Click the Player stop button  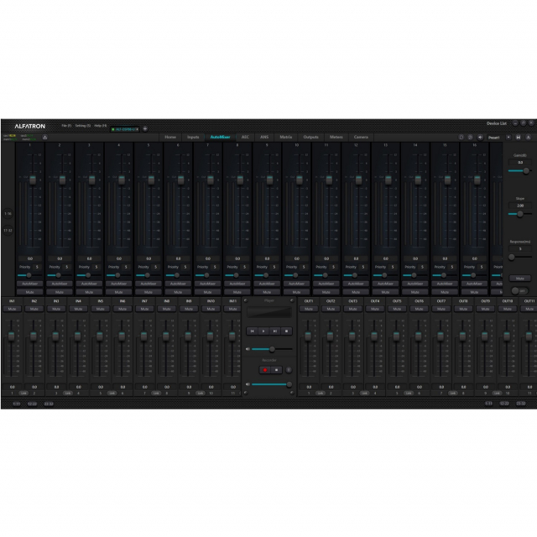(286, 331)
